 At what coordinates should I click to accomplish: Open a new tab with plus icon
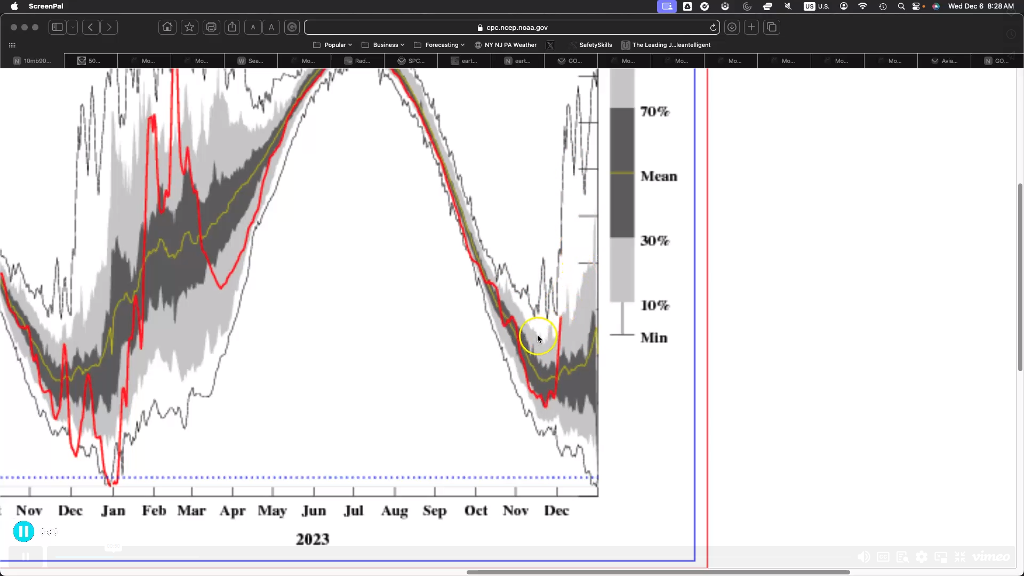[x=751, y=27]
